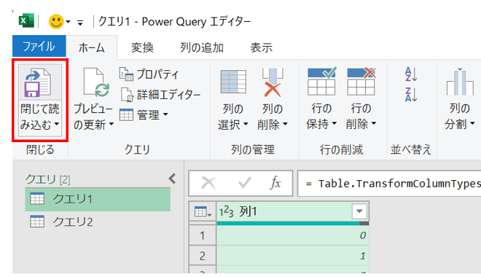Confirm the formula with the checkmark
Screen dimensions: 481x277
point(244,183)
